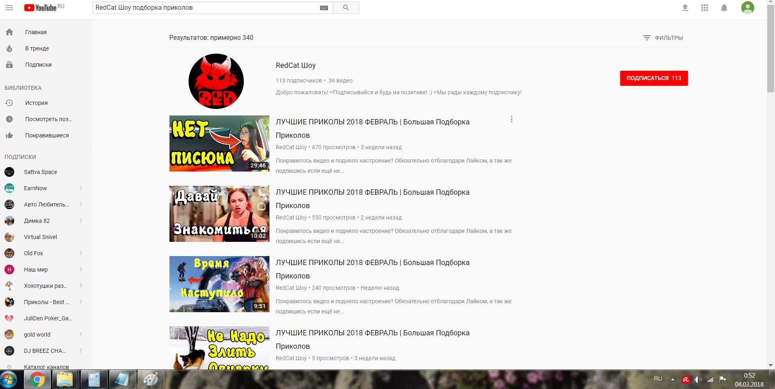This screenshot has width=775, height=389.
Task: Play the video with 9:51 thumbnail
Action: (219, 284)
